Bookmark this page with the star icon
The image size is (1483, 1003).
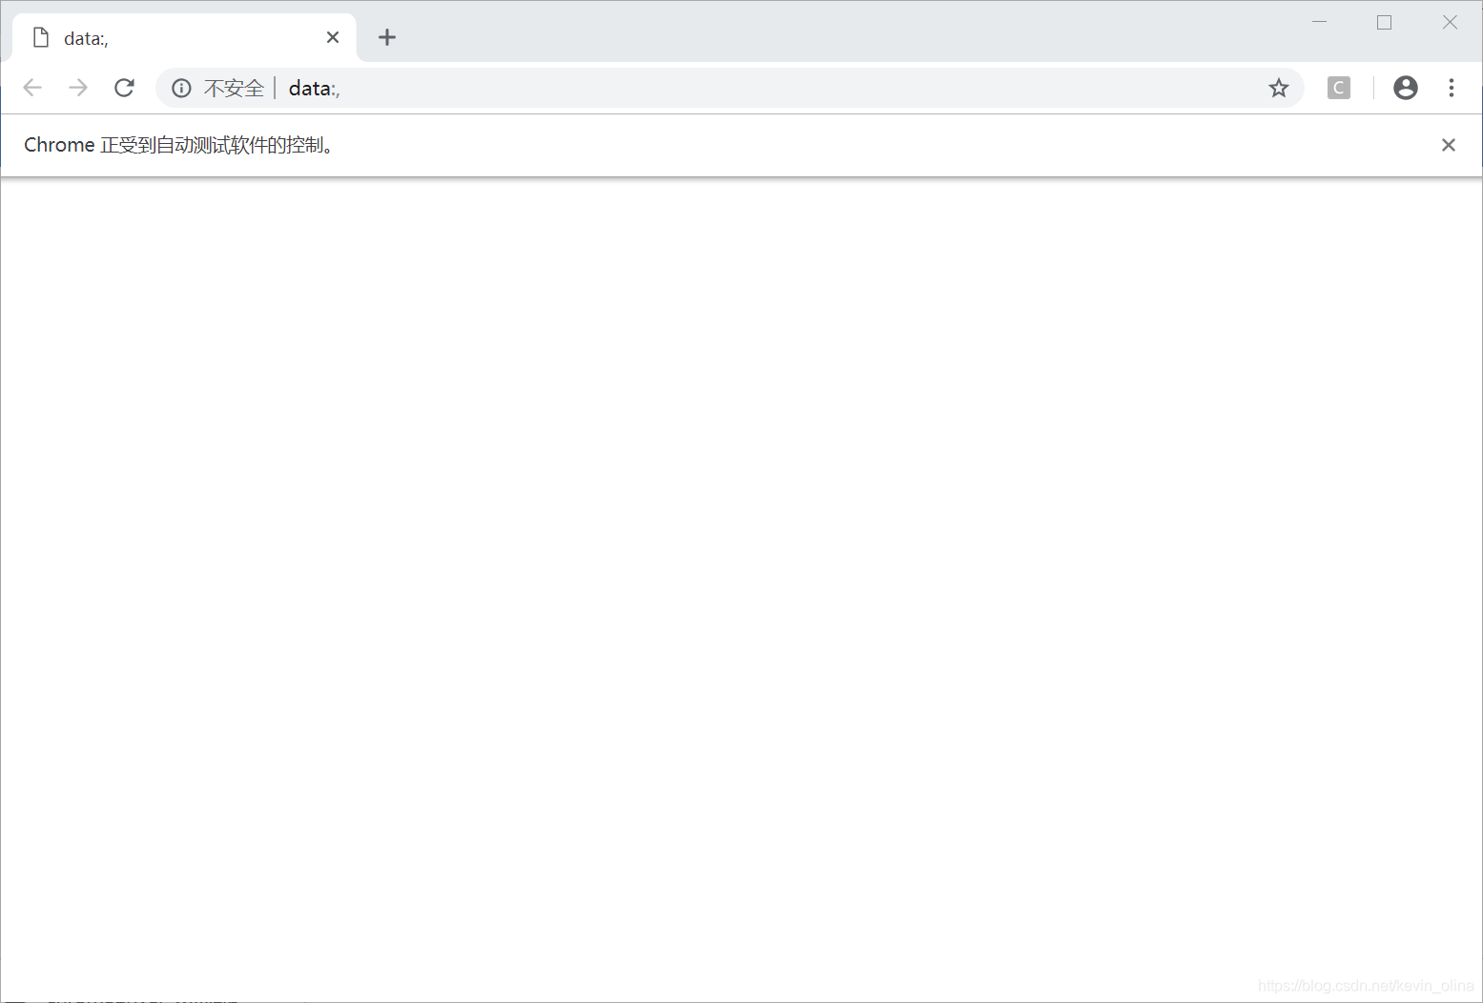[x=1279, y=88]
